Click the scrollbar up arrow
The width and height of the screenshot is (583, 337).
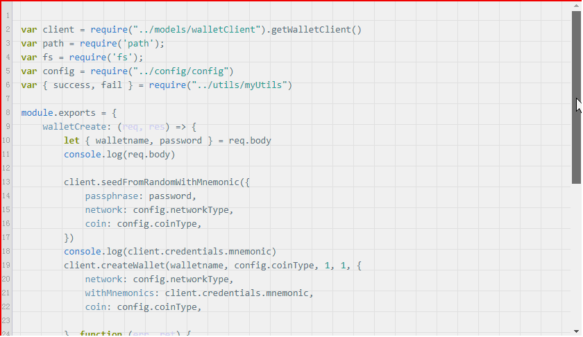[x=576, y=6]
